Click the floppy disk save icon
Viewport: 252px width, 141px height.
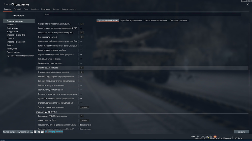click(39, 132)
